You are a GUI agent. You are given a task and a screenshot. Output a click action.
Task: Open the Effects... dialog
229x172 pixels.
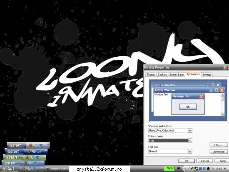coord(219,145)
